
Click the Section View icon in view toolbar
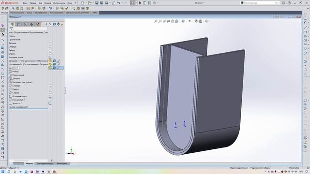click(168, 21)
